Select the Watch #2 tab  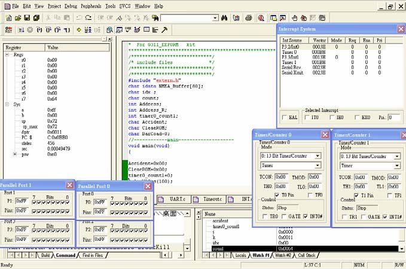[283, 255]
